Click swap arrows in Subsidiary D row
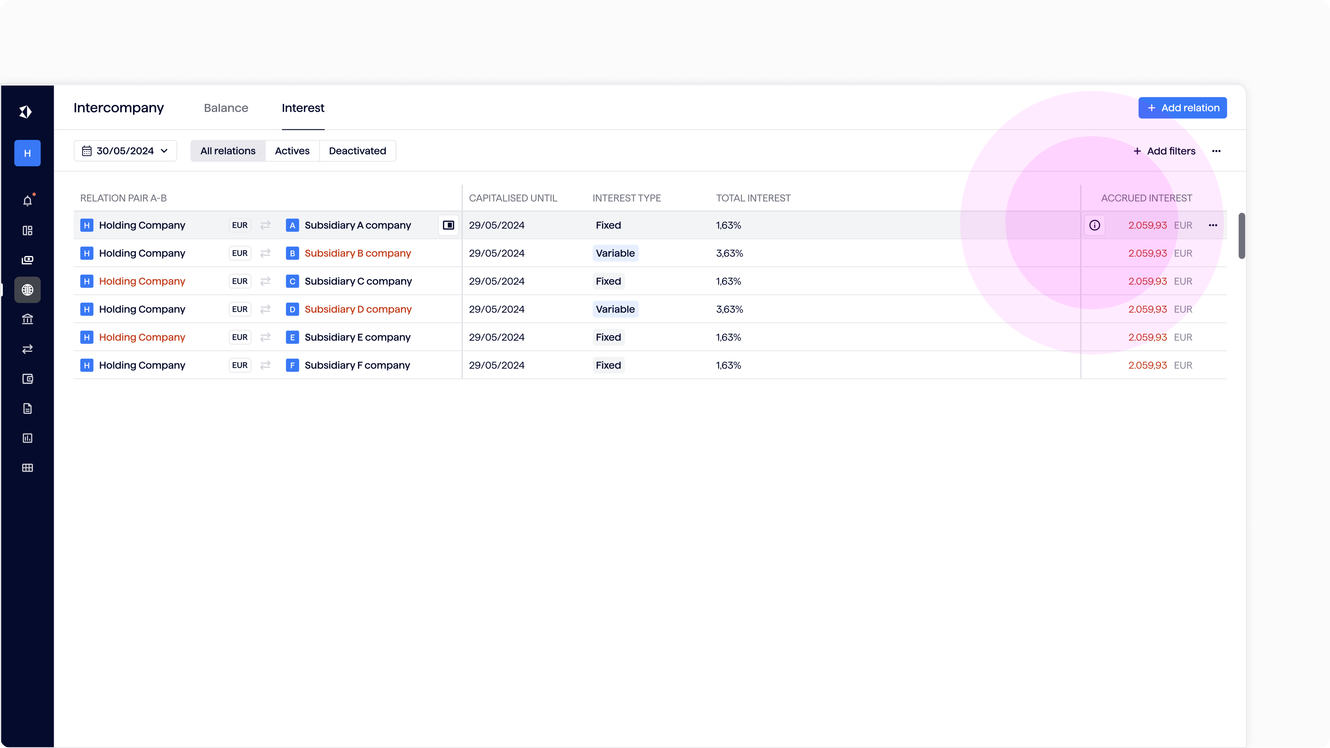The width and height of the screenshot is (1330, 748). tap(265, 309)
